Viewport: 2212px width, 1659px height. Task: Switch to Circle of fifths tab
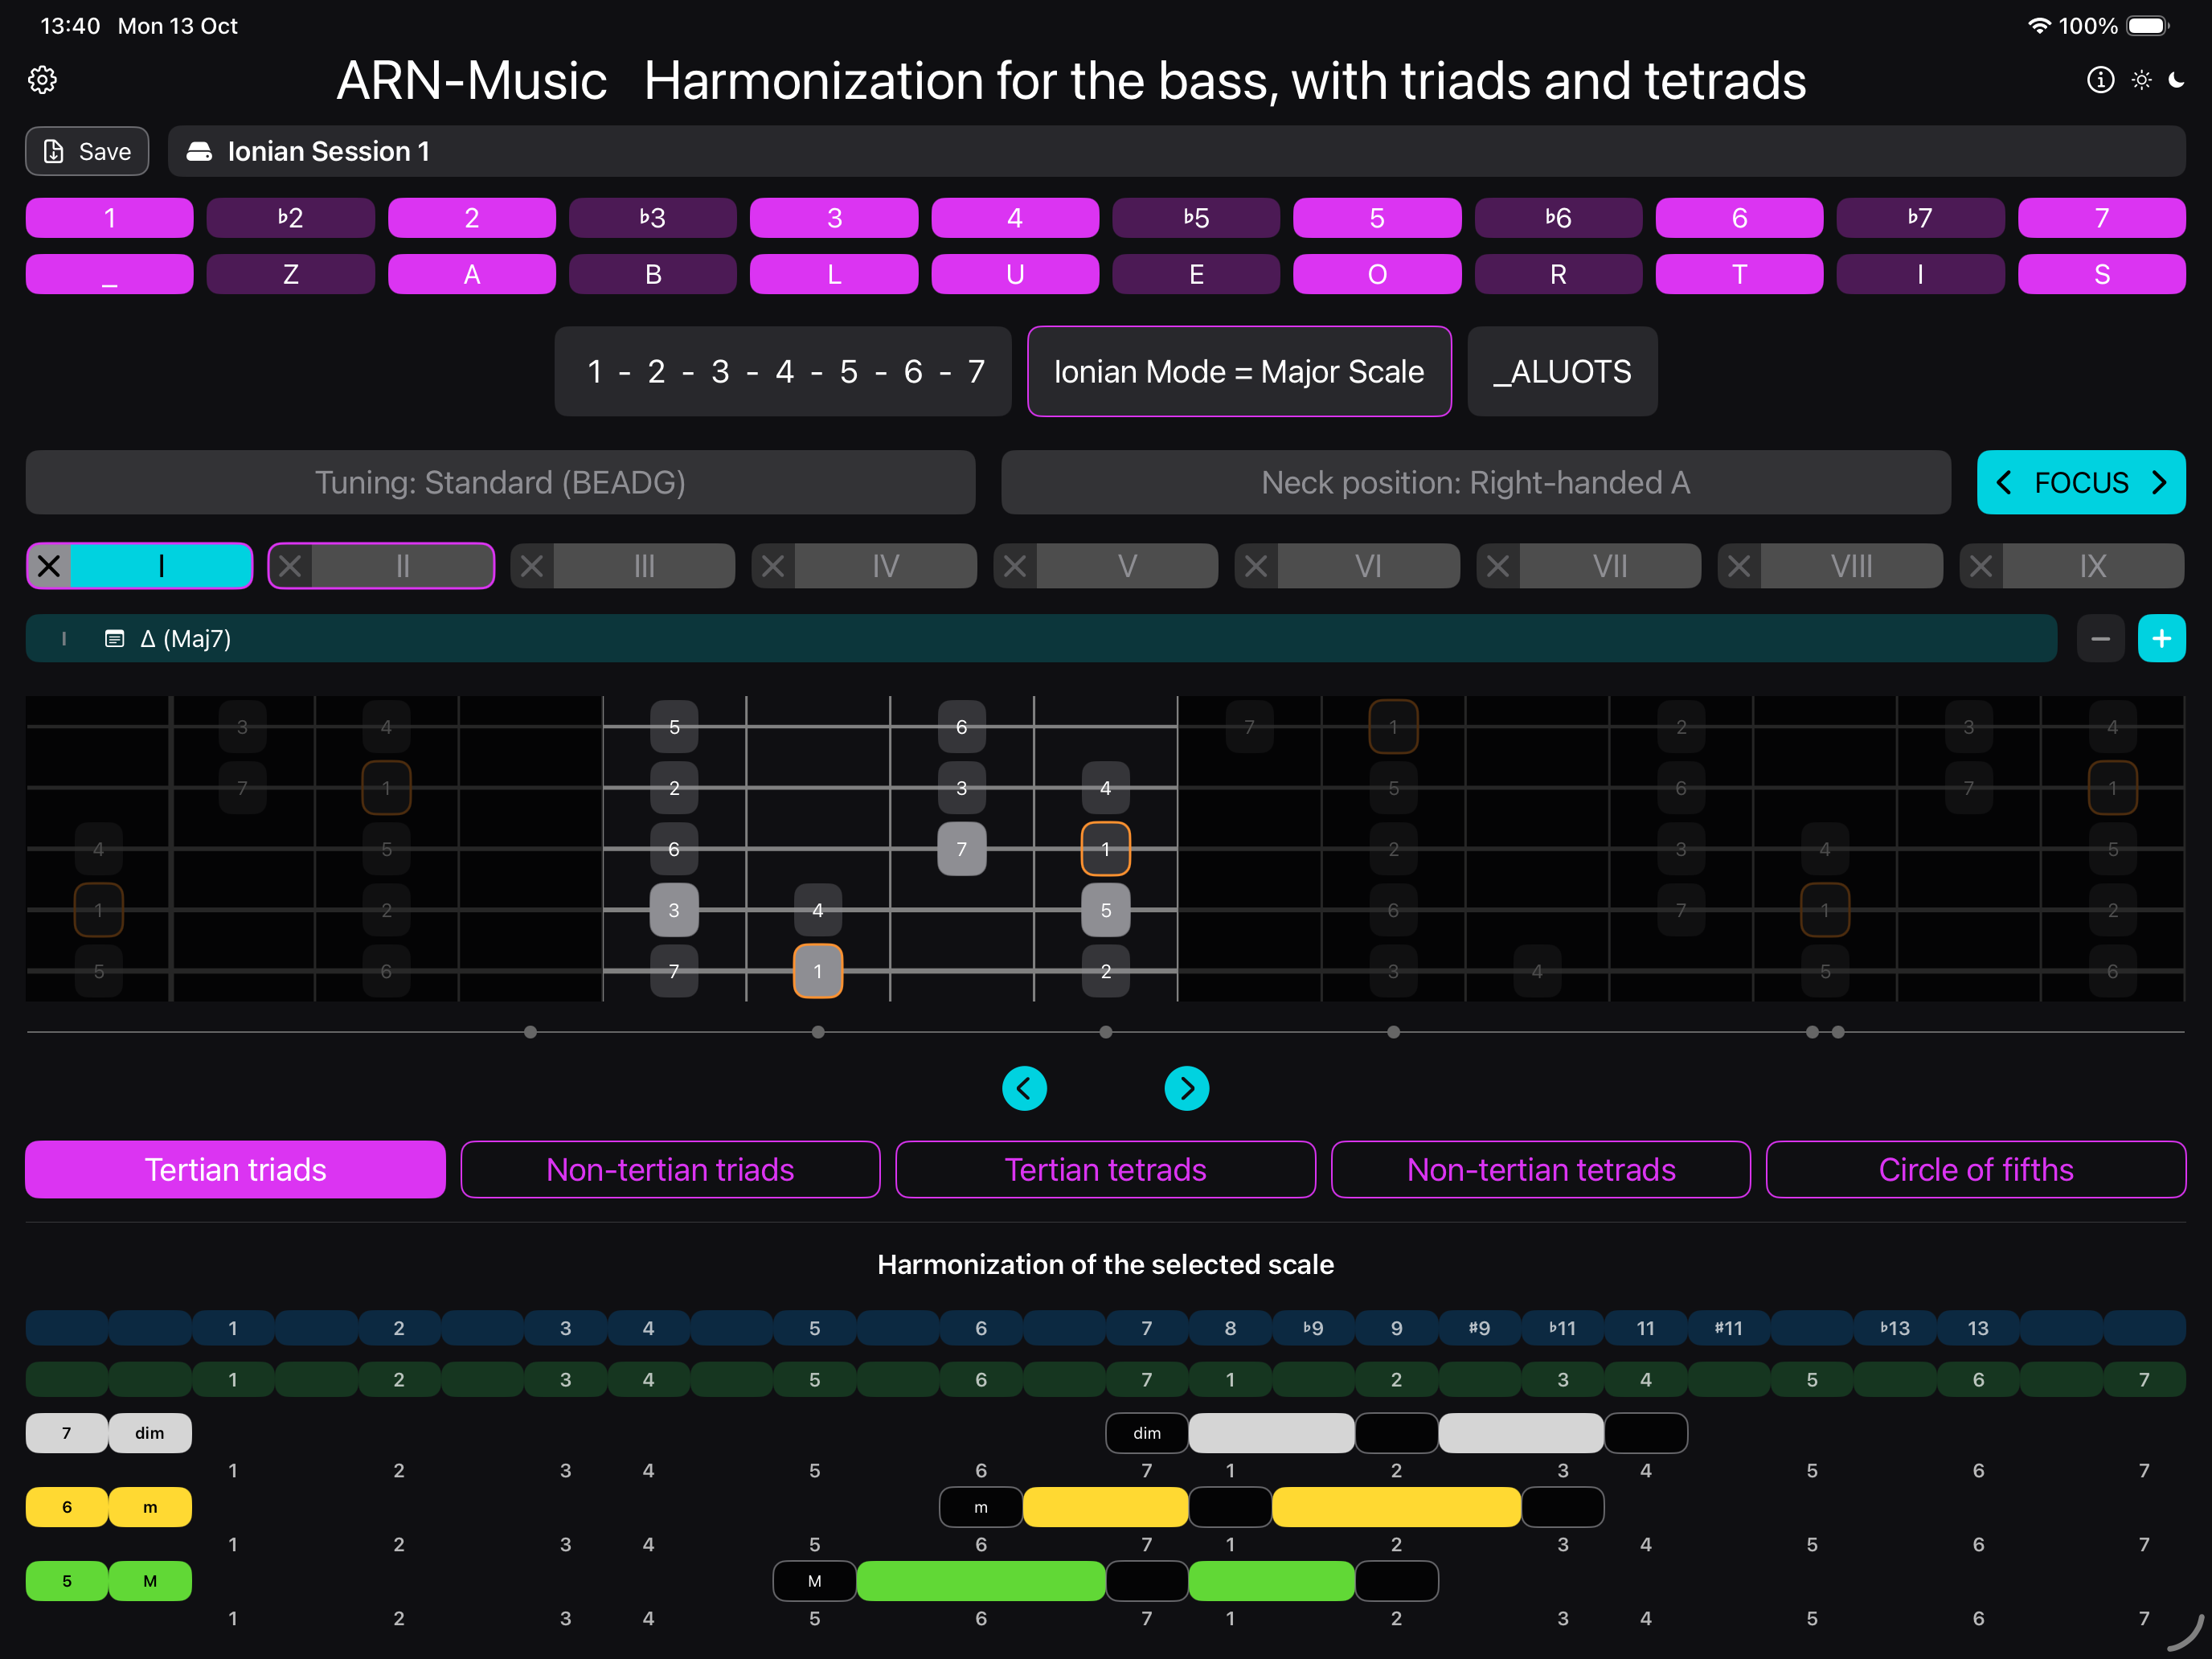1975,1169
